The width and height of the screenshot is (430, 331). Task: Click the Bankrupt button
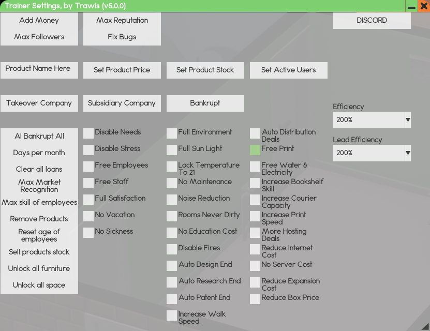click(x=205, y=103)
